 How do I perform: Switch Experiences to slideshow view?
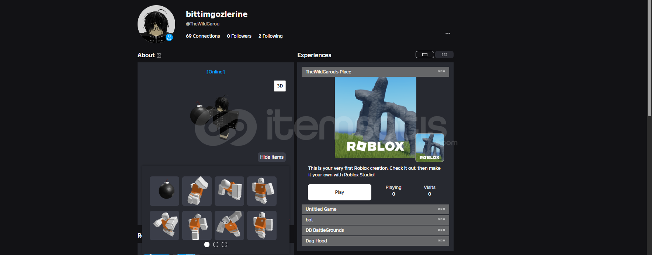(425, 55)
